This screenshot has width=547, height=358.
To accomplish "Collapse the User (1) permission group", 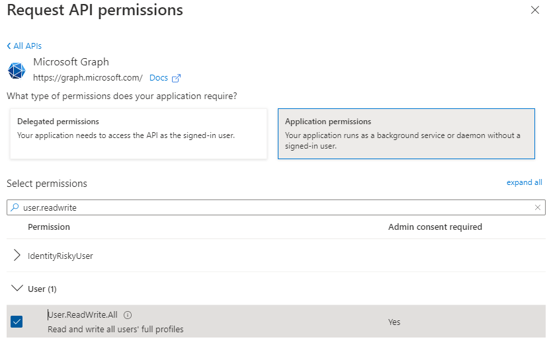I will click(17, 288).
